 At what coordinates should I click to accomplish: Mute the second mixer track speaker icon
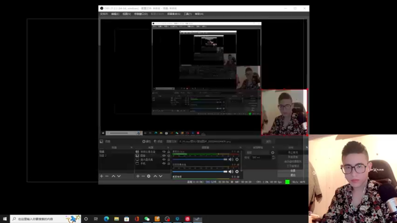point(231,171)
